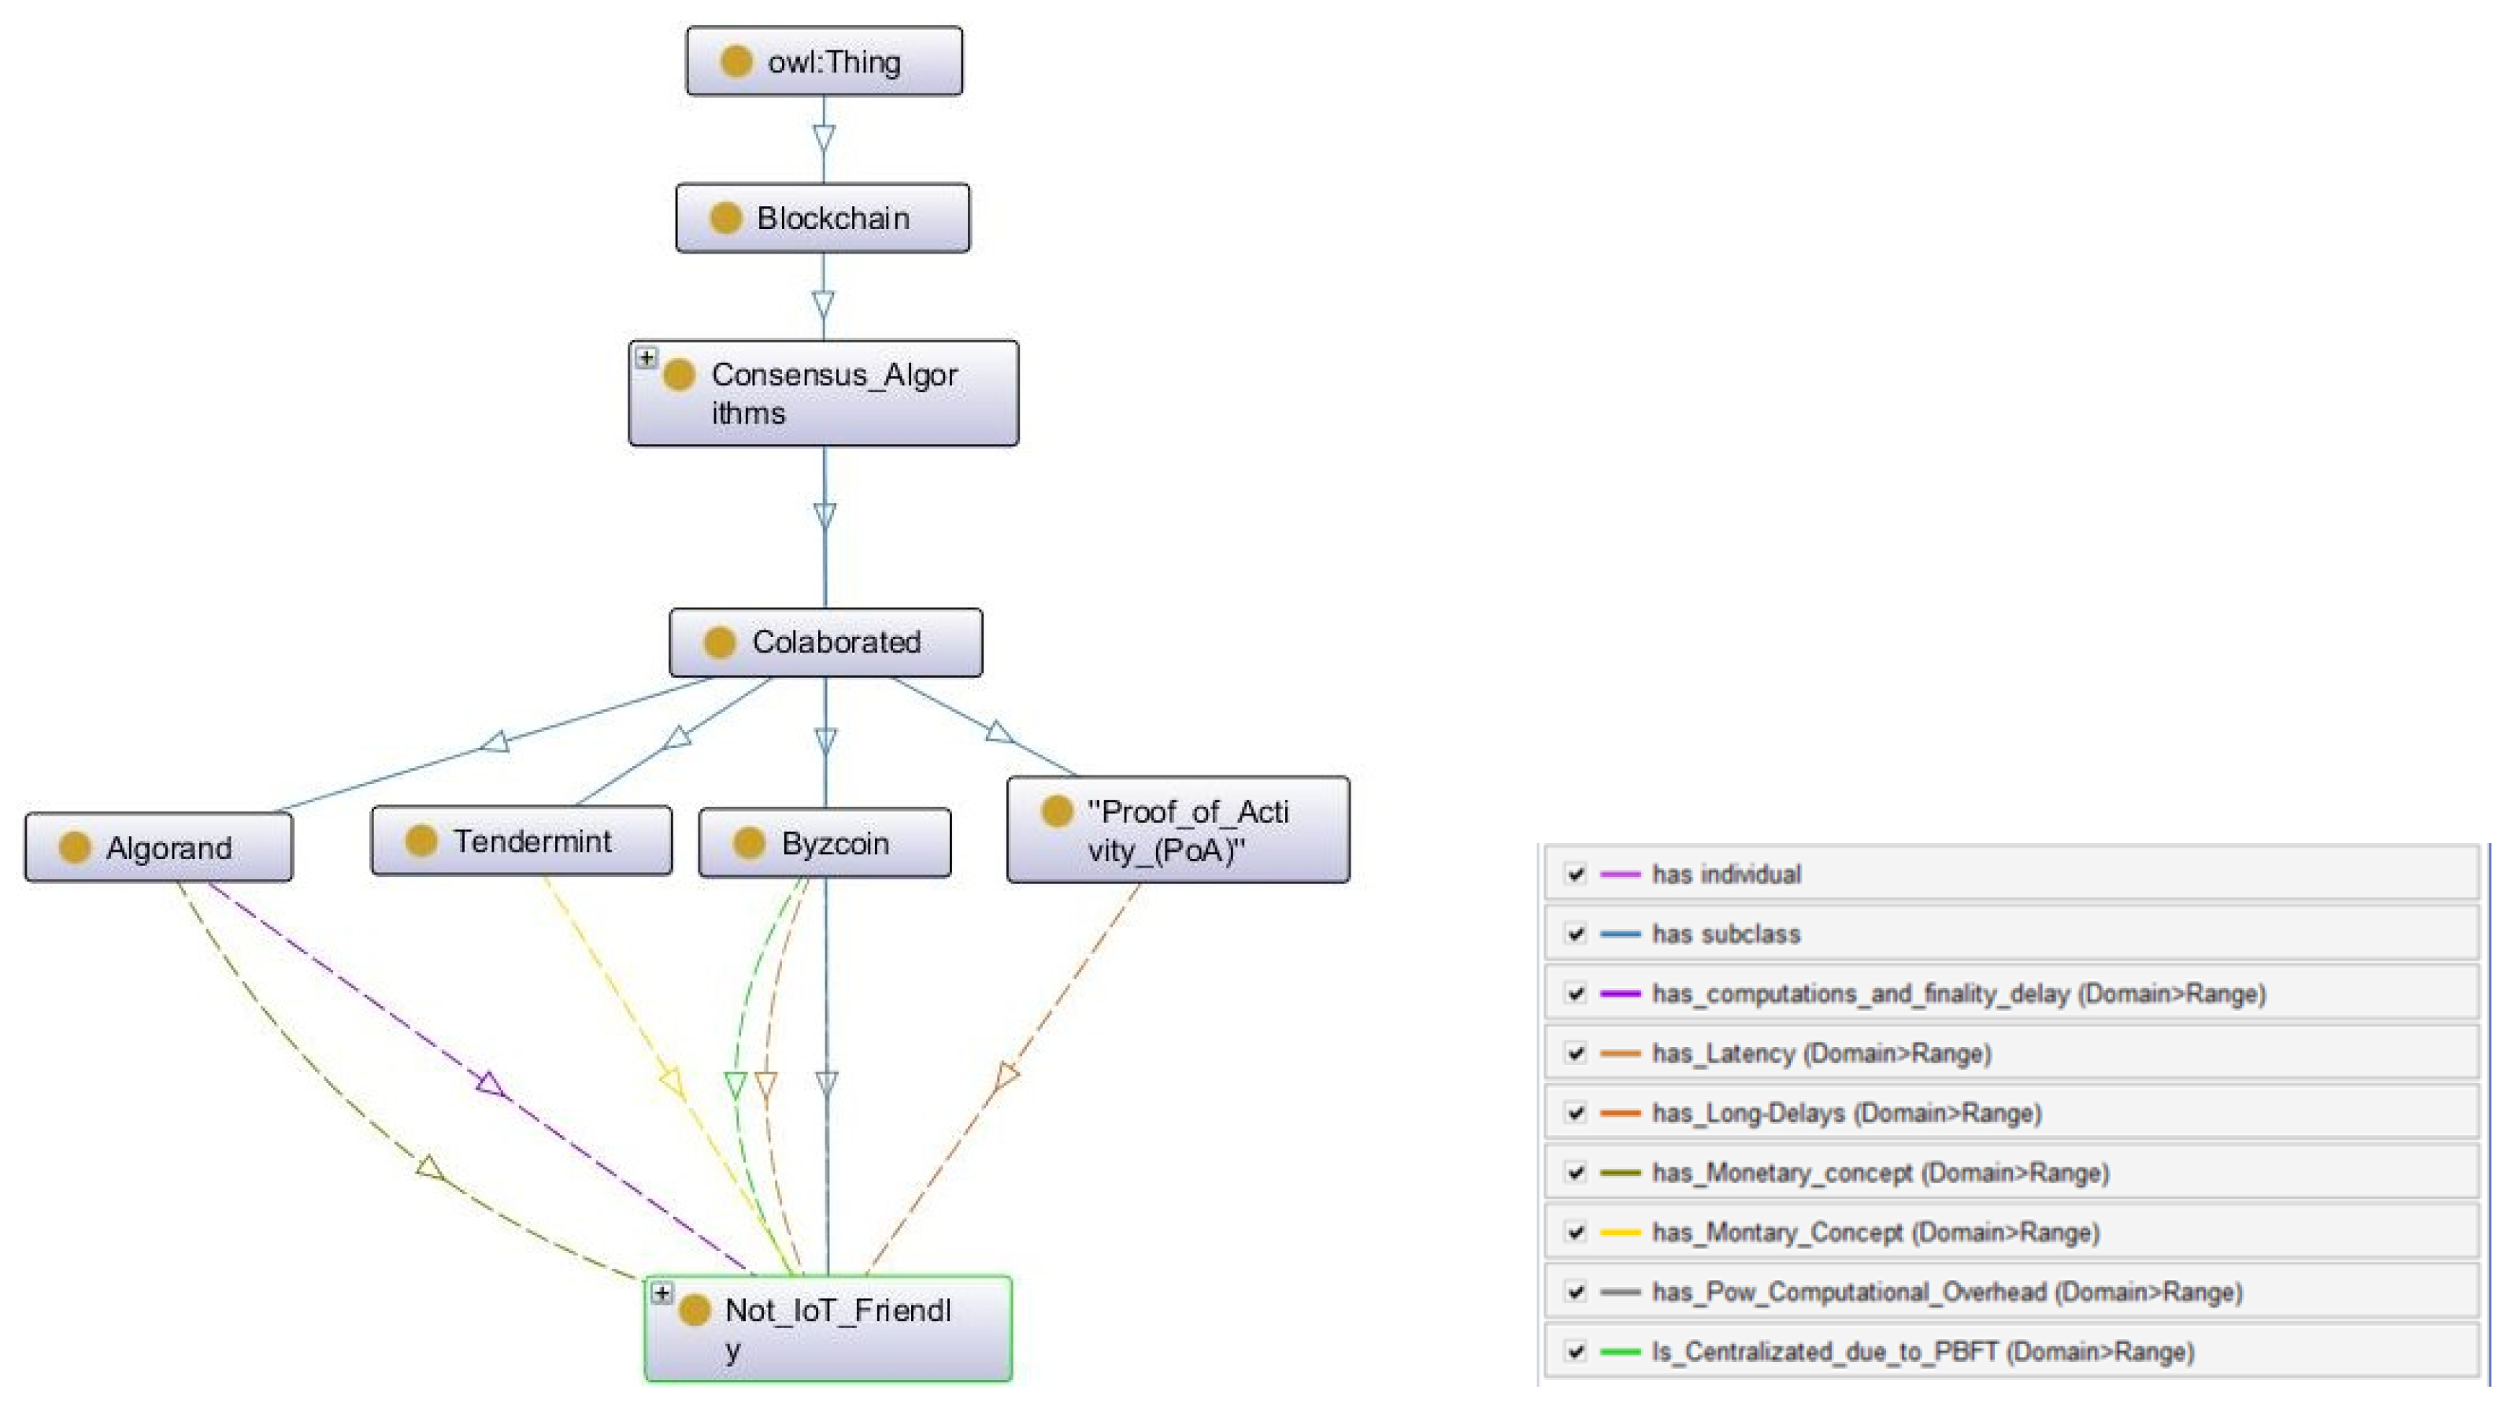Click the Not_IoT_Friendly node's circle icon

coord(695,1311)
